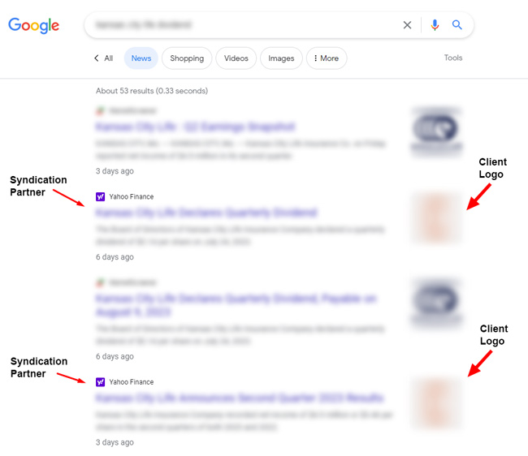Open the first Yahoo Finance favicon, 6 days ago result
528x456 pixels.
(x=101, y=196)
